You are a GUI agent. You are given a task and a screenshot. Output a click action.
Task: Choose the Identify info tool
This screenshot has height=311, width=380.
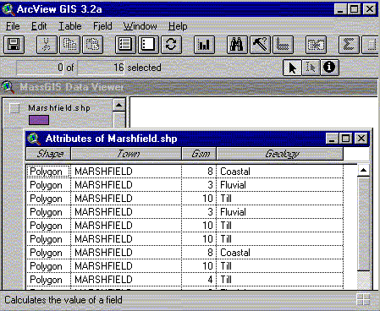[x=329, y=68]
